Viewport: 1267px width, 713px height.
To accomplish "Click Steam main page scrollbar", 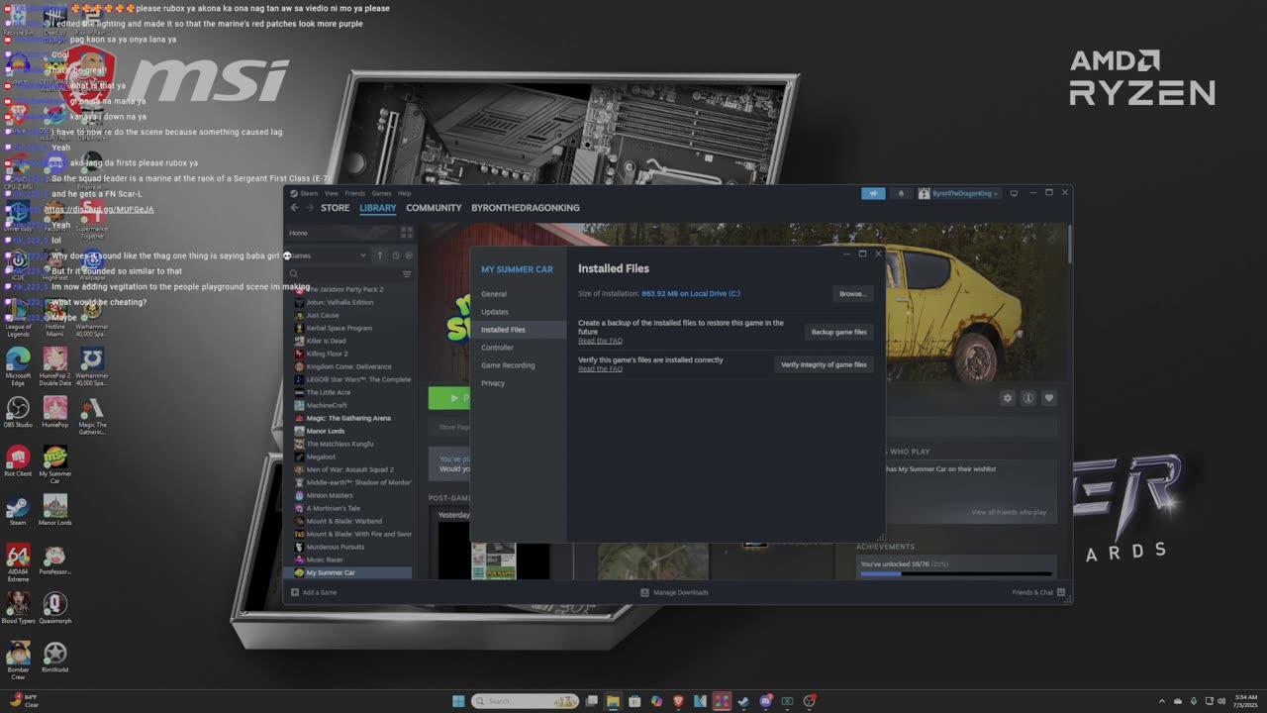I will point(1068,244).
